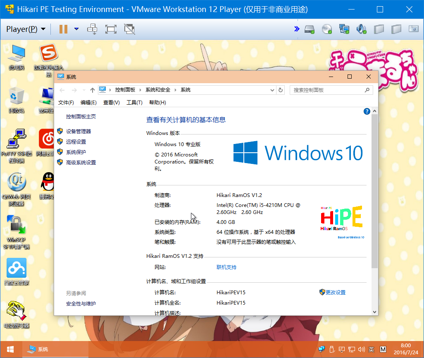The image size is (424, 358).
Task: Open 系统保护 link
Action: (76, 152)
